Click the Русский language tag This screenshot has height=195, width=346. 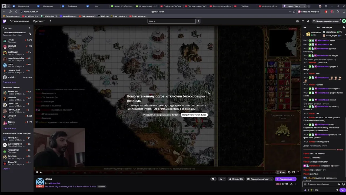[102, 186]
